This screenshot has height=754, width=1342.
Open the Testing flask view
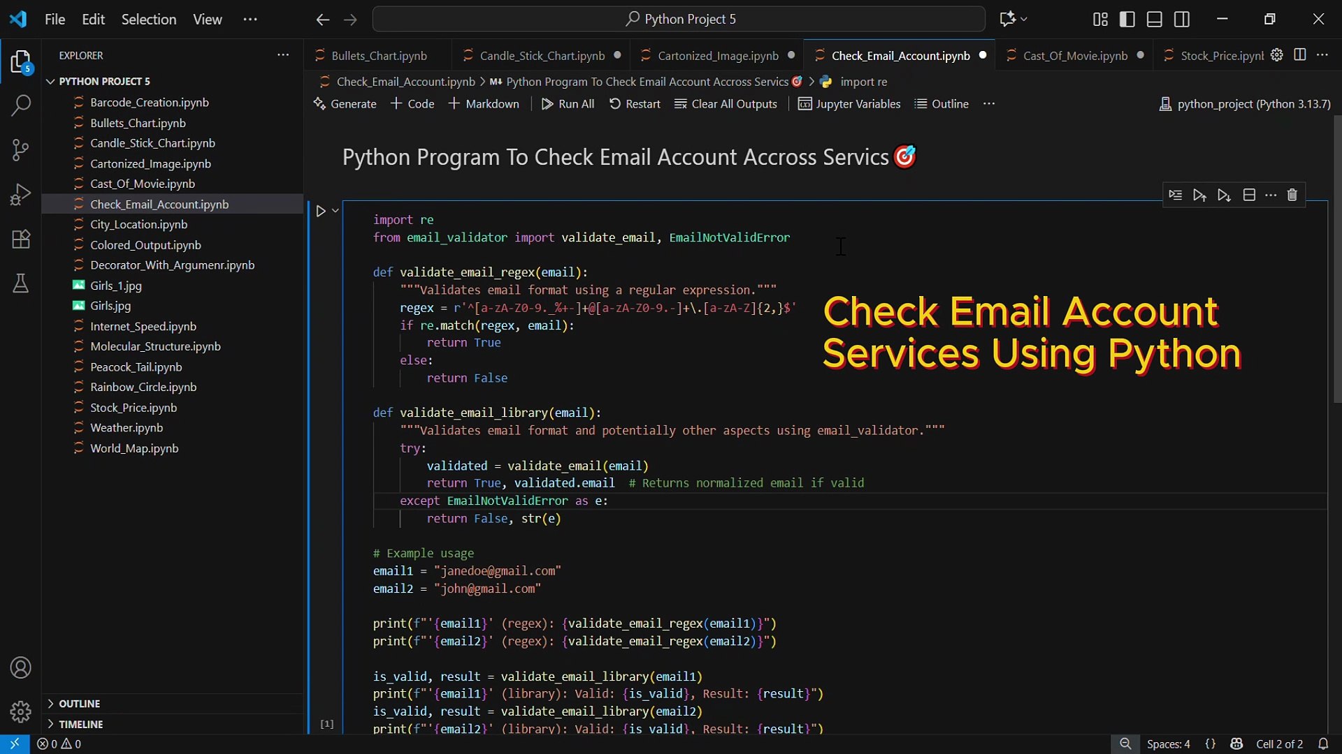pyautogui.click(x=21, y=283)
